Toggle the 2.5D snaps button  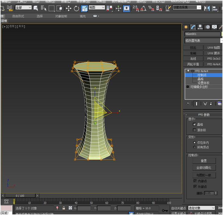(x=136, y=8)
